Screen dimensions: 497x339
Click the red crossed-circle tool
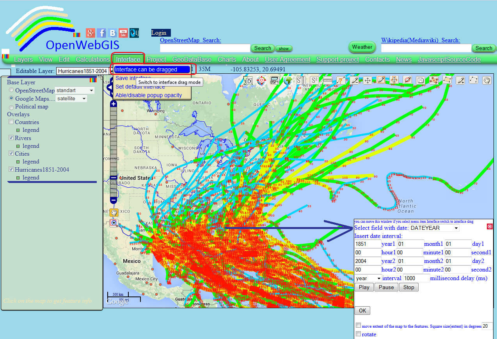[x=407, y=80]
